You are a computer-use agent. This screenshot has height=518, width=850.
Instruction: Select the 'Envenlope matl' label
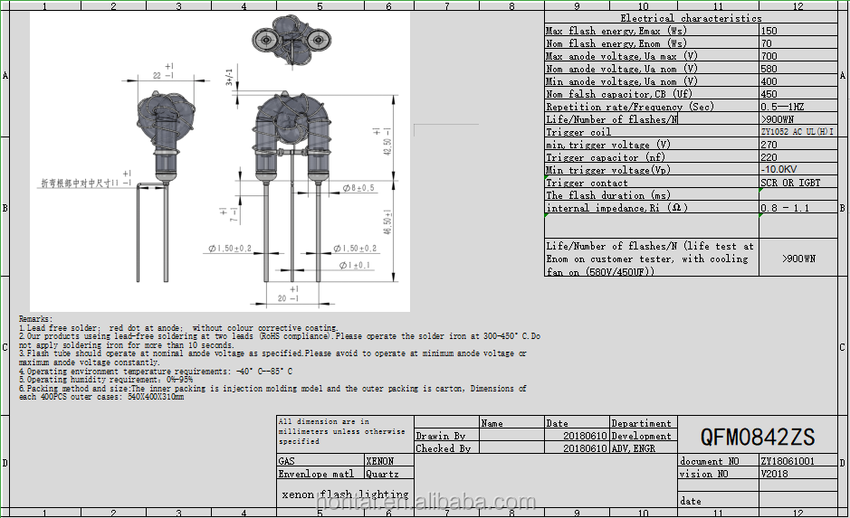click(316, 474)
